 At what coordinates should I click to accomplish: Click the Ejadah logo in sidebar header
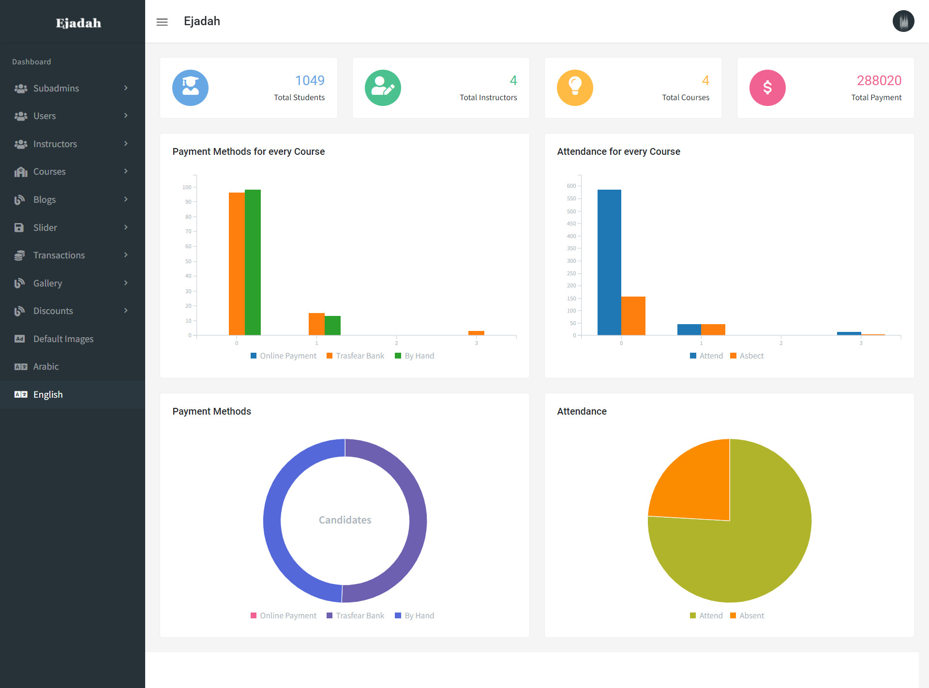pyautogui.click(x=78, y=23)
